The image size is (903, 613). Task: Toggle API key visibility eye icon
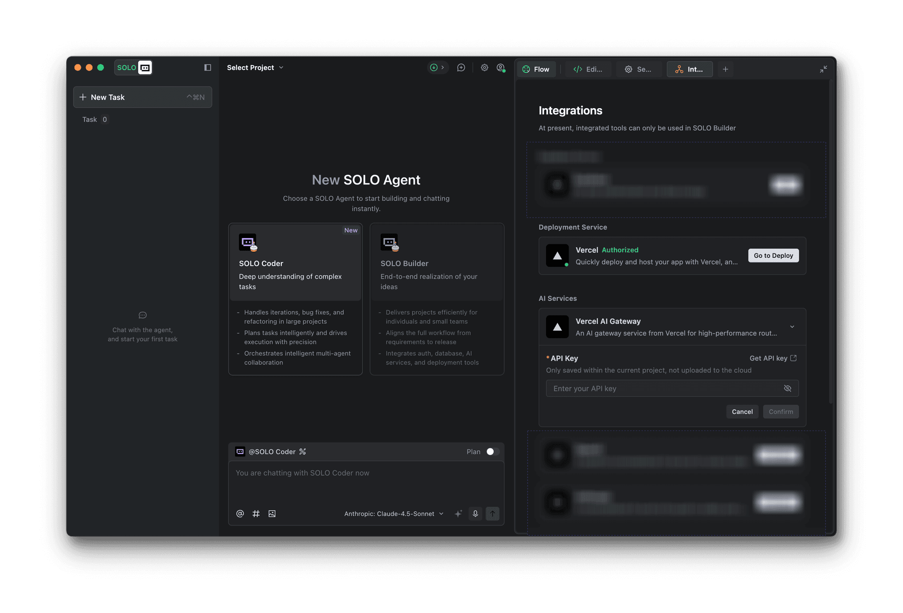[x=788, y=389]
